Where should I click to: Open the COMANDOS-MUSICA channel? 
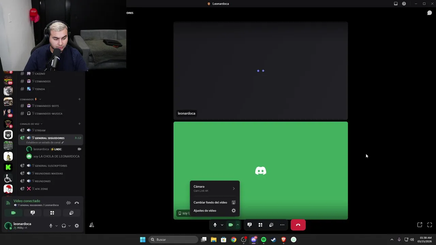pyautogui.click(x=50, y=113)
